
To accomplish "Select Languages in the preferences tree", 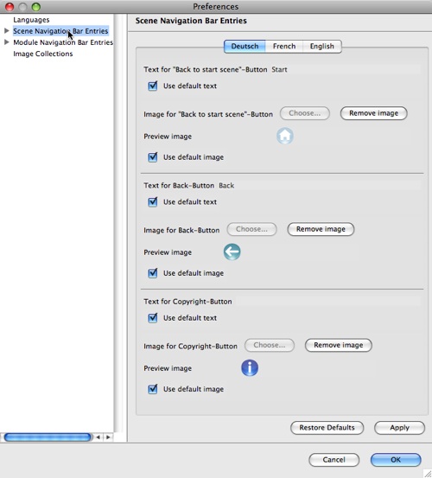I will pyautogui.click(x=31, y=20).
